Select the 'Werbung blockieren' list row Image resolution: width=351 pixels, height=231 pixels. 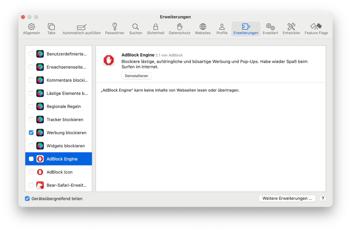59,133
